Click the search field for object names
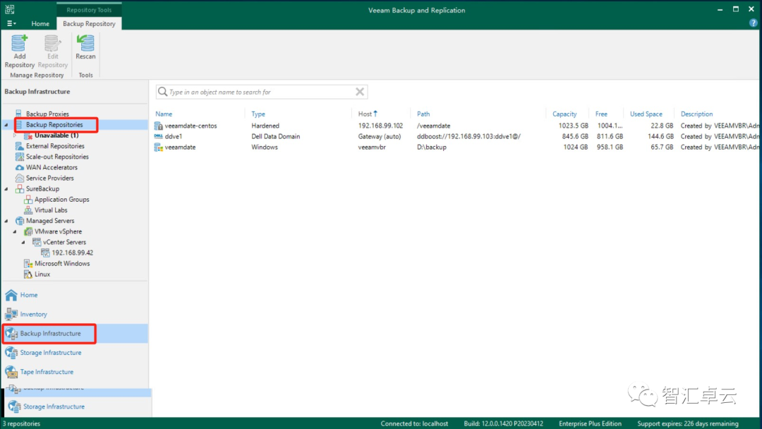The width and height of the screenshot is (762, 429). (x=262, y=92)
